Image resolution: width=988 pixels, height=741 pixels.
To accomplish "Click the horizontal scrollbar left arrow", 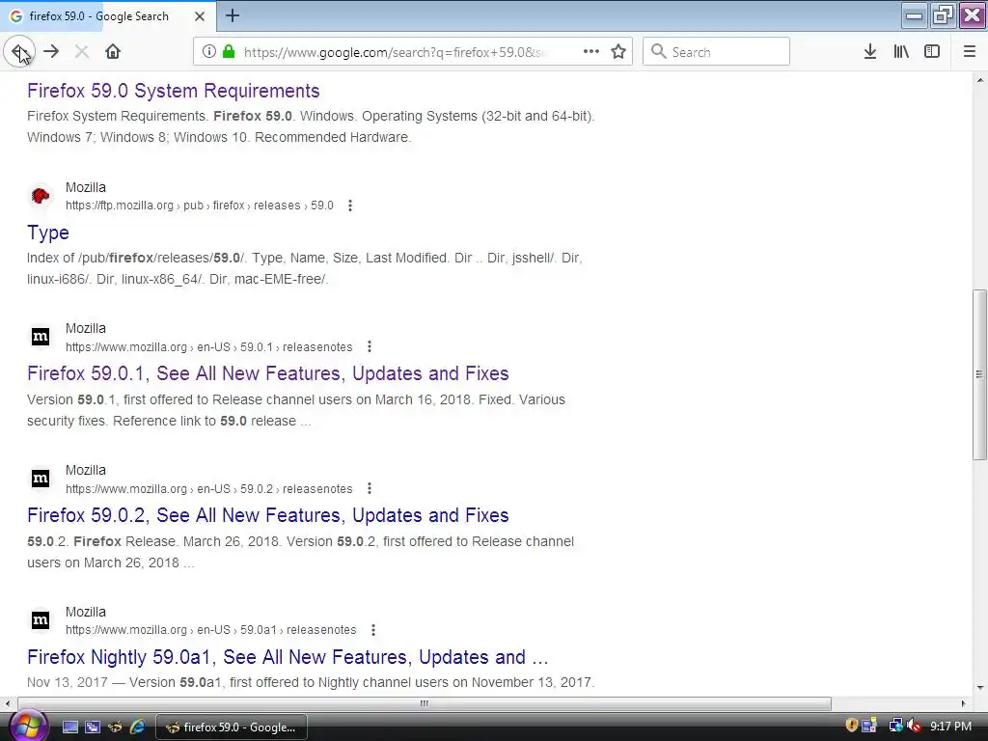I will click(x=8, y=703).
